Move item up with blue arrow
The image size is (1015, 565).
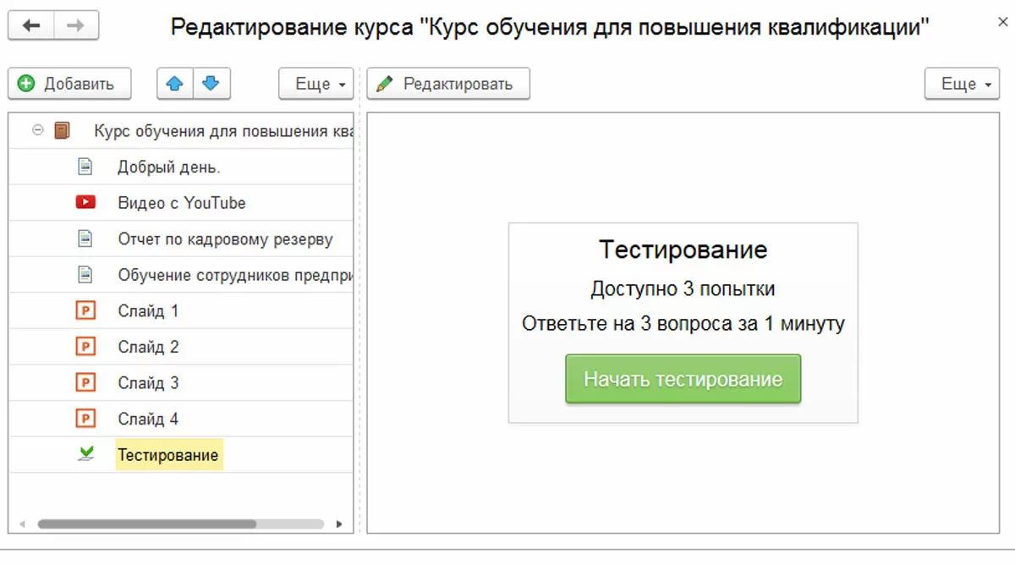point(175,84)
